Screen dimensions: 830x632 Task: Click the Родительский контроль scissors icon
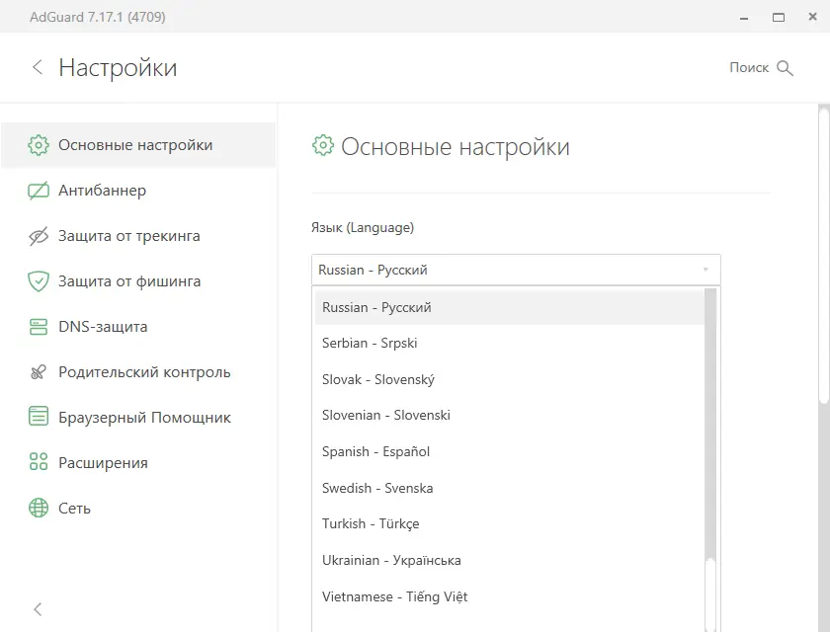click(x=38, y=371)
